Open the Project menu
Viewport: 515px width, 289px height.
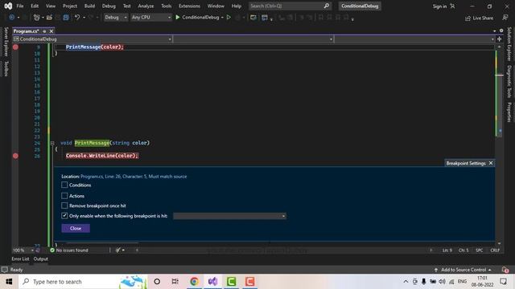pos(70,6)
